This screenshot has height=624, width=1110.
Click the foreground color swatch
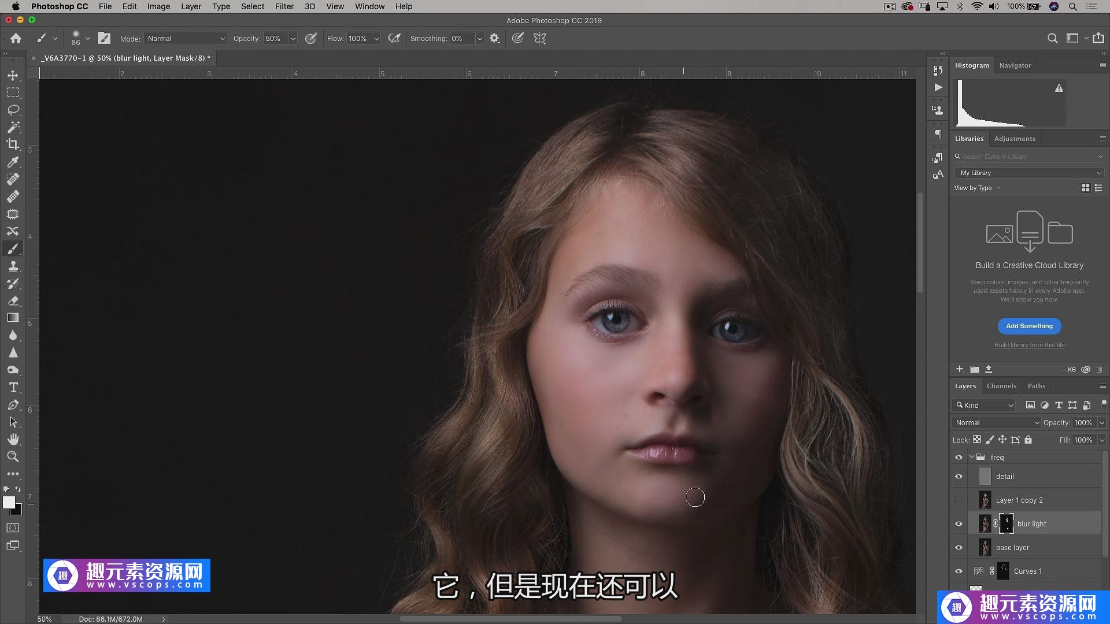pyautogui.click(x=9, y=502)
